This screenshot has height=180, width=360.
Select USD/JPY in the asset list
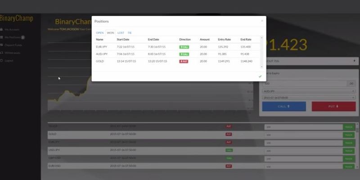[54, 150]
